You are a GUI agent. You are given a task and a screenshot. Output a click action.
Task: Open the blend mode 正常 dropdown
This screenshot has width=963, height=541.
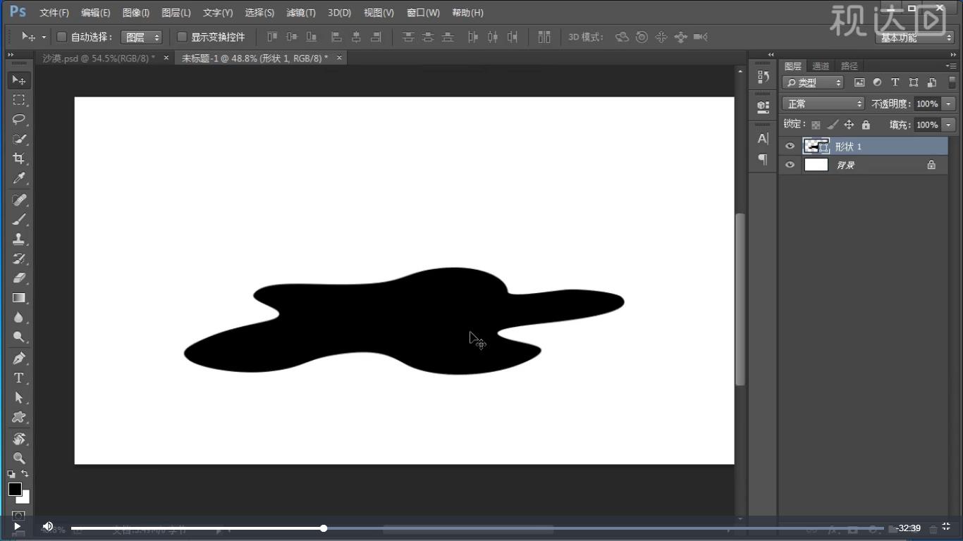823,104
